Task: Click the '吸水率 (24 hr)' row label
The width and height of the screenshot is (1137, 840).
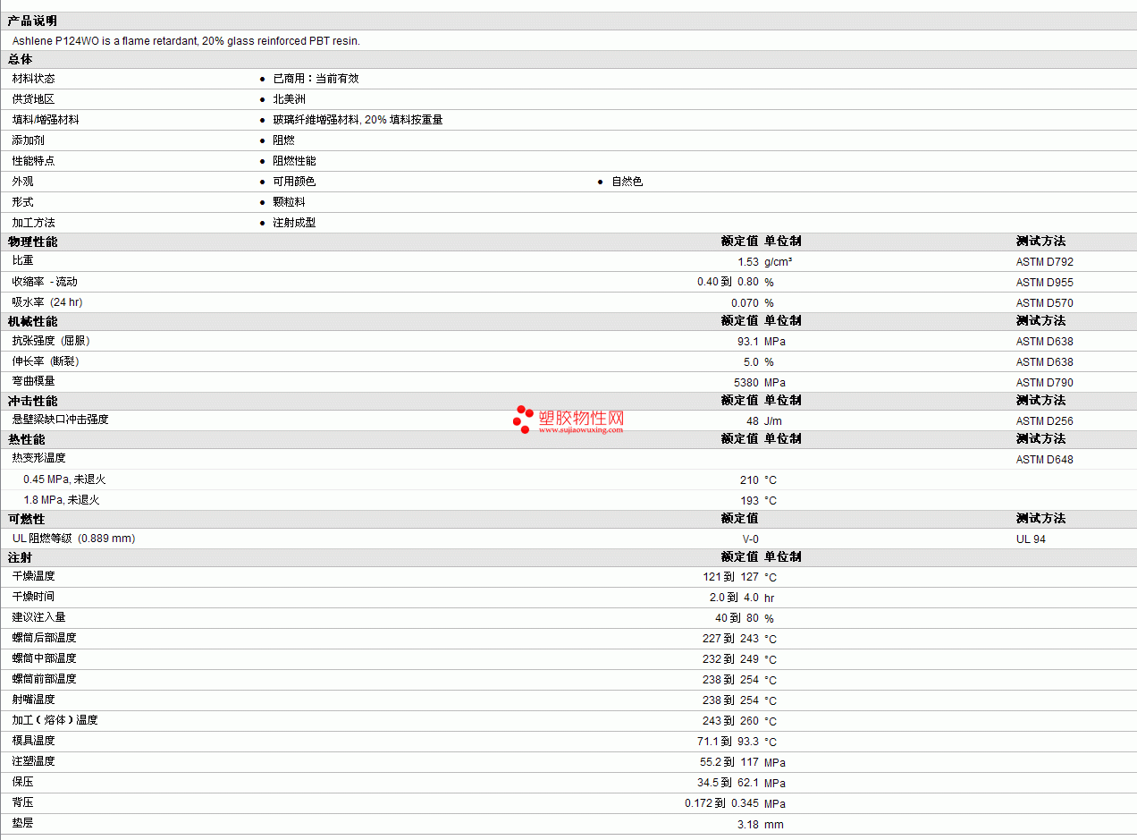Action: click(47, 302)
